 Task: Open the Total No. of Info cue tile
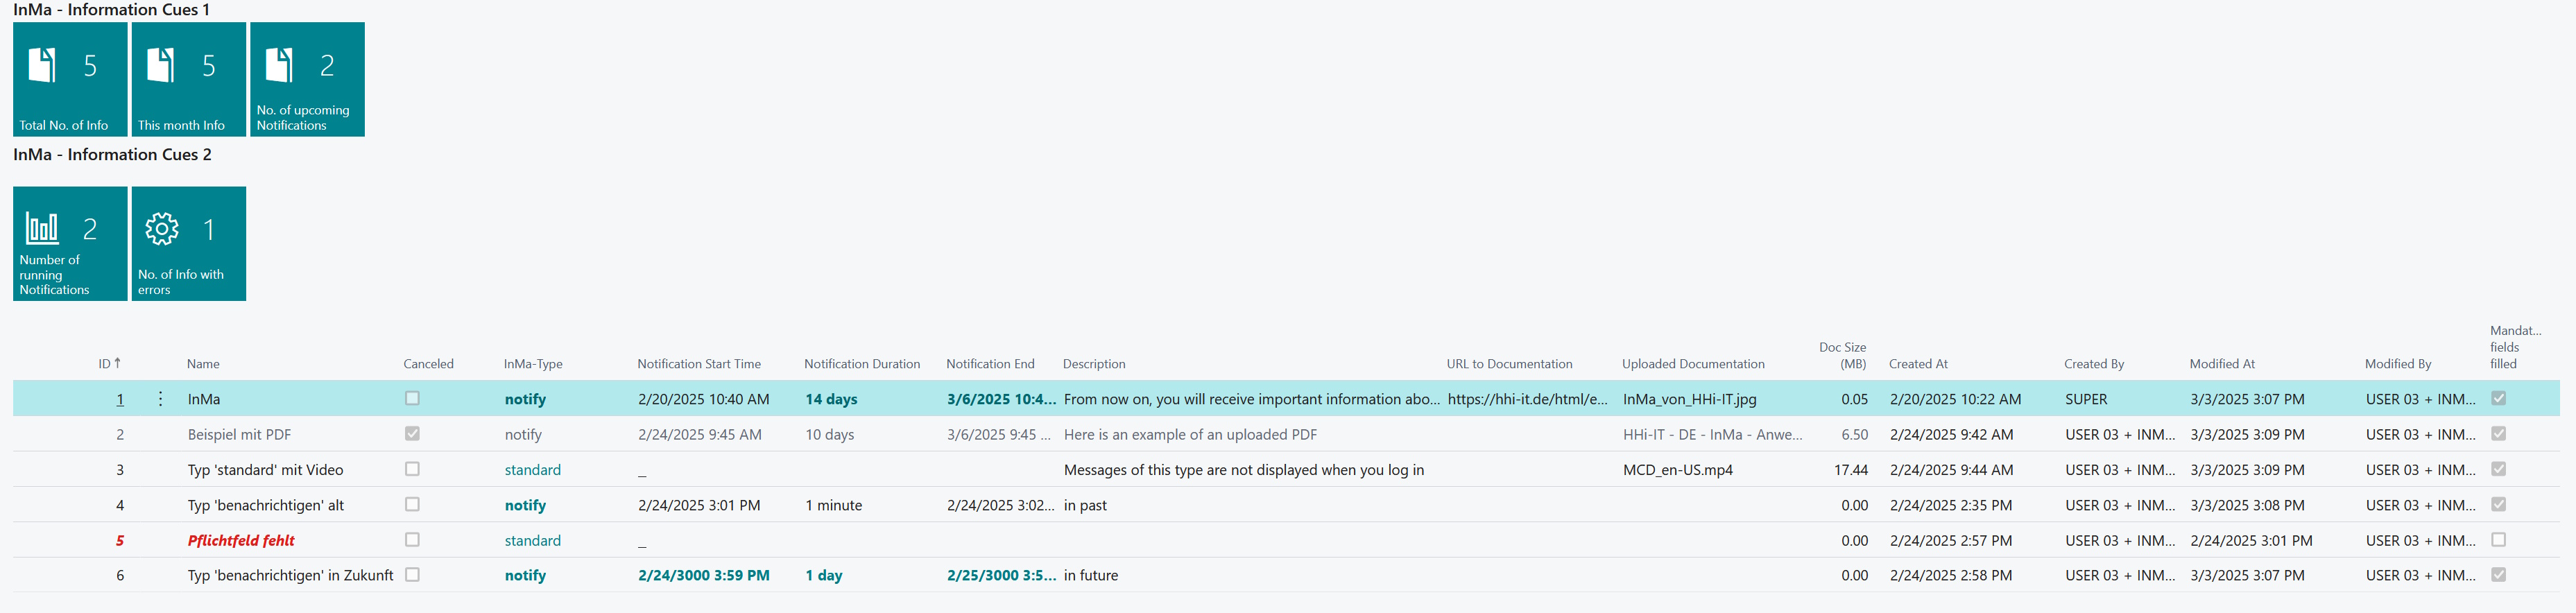point(70,79)
